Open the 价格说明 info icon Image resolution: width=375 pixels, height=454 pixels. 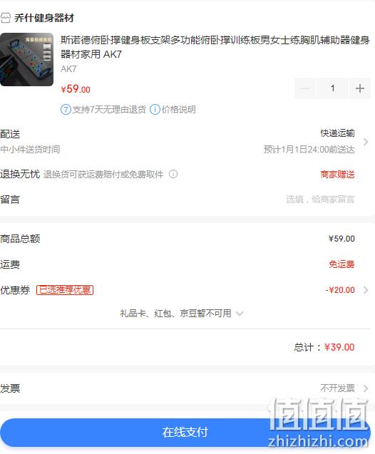[x=155, y=110]
